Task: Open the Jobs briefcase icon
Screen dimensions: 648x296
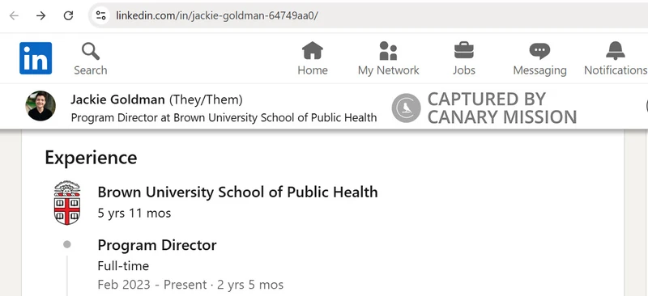Action: tap(463, 51)
